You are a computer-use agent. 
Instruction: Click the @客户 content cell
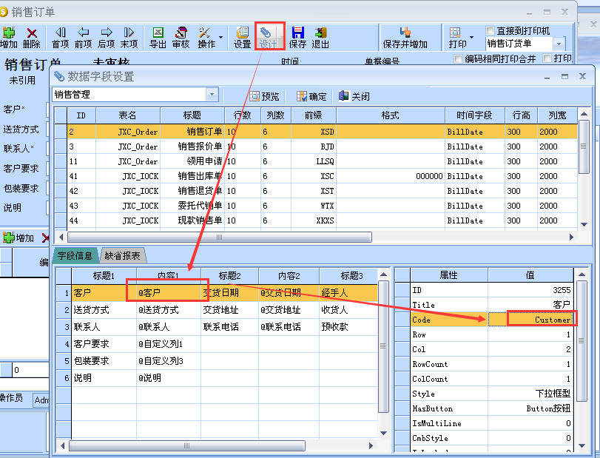[x=169, y=293]
